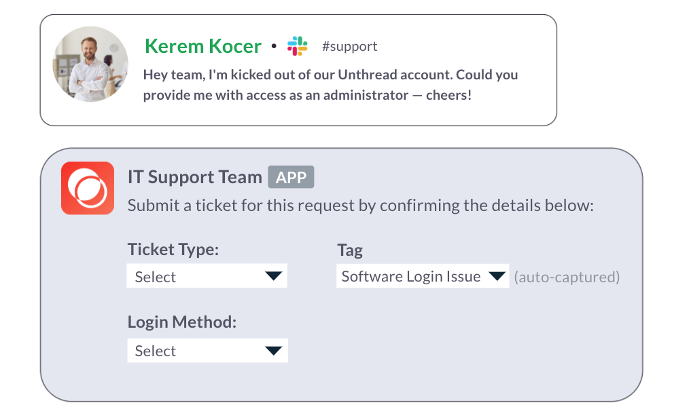Select the #support channel

pos(350,46)
